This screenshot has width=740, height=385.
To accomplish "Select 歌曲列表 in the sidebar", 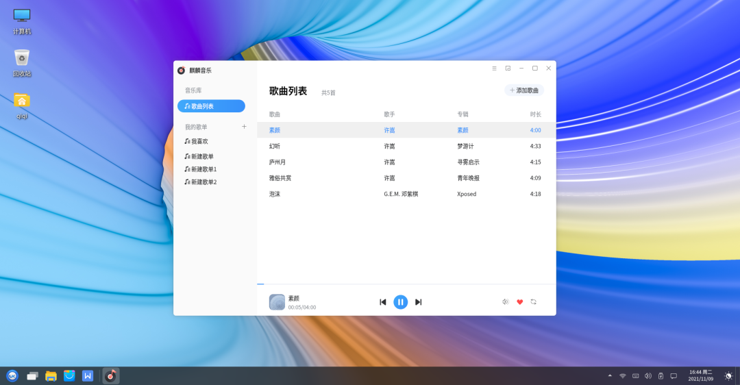I will (211, 106).
